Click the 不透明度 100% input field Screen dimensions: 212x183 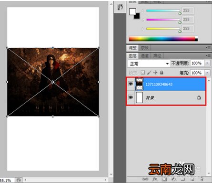[197, 63]
